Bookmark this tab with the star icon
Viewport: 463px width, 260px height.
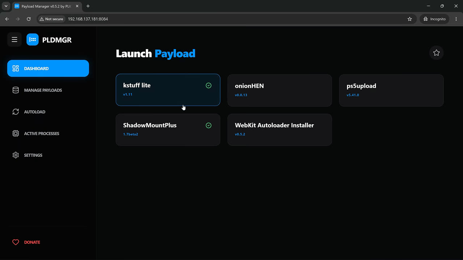tap(410, 19)
